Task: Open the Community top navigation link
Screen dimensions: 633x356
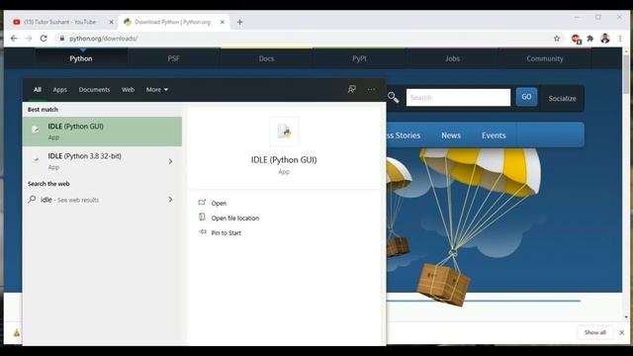Action: [x=545, y=58]
